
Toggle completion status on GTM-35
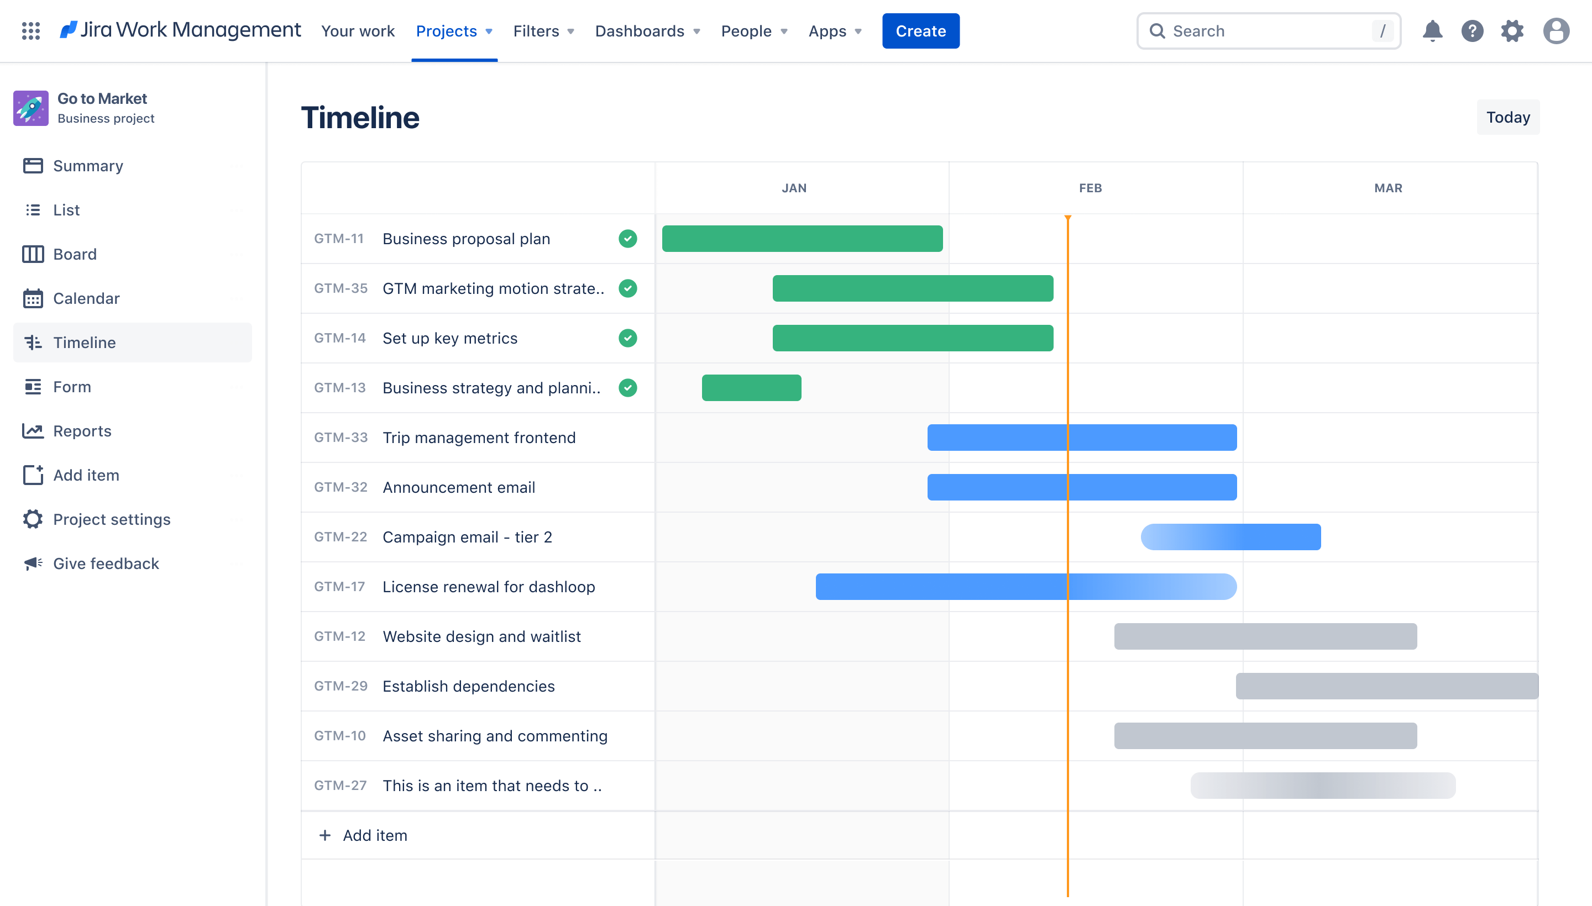pyautogui.click(x=627, y=288)
